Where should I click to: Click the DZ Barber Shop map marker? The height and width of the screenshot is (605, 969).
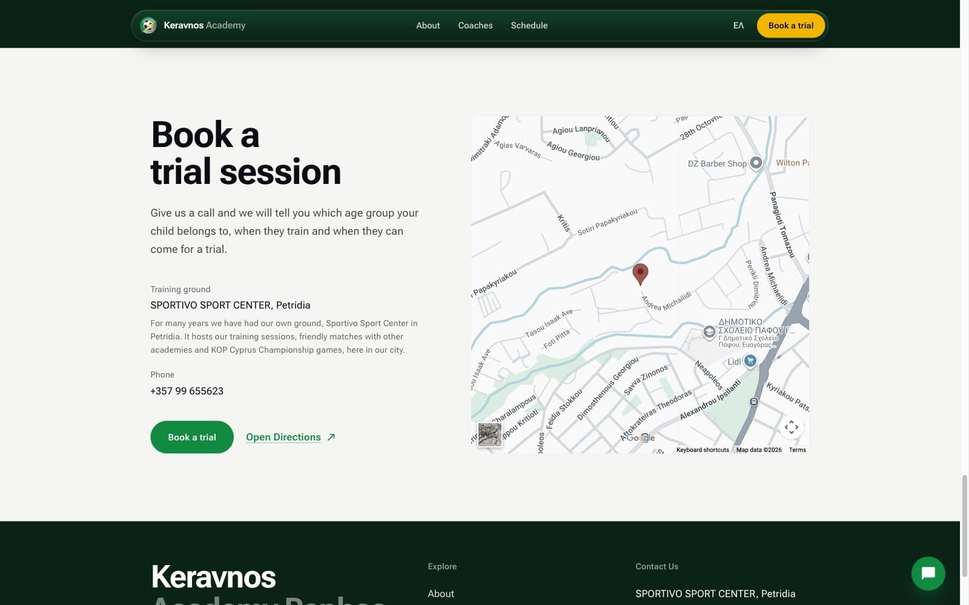tap(756, 163)
